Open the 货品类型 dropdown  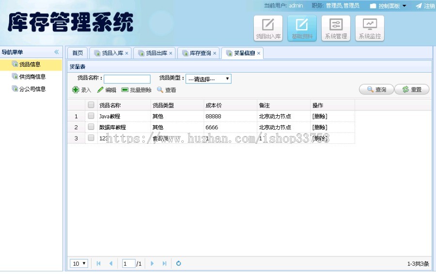208,79
